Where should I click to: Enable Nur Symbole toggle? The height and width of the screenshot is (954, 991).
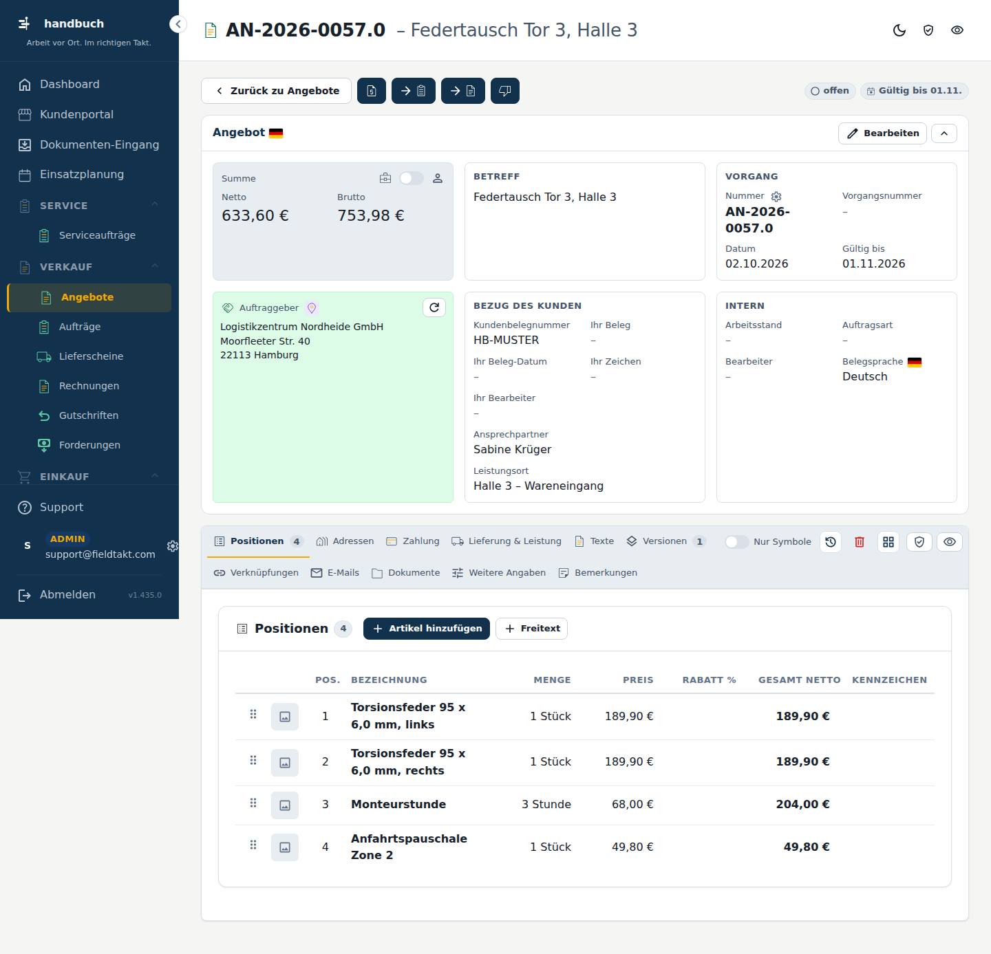[736, 542]
